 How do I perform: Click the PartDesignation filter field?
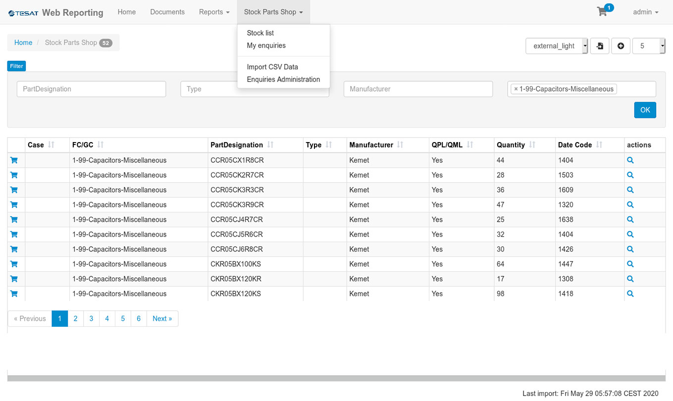coord(91,89)
